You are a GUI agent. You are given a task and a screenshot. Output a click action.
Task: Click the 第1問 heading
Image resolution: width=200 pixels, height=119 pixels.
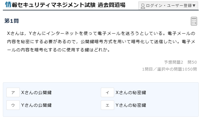tap(12, 21)
